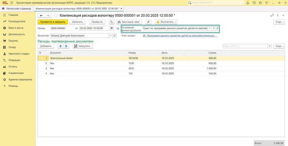Click the Учет затрат program link

(x=180, y=35)
